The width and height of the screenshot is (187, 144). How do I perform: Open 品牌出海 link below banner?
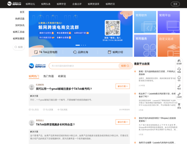(x=81, y=52)
